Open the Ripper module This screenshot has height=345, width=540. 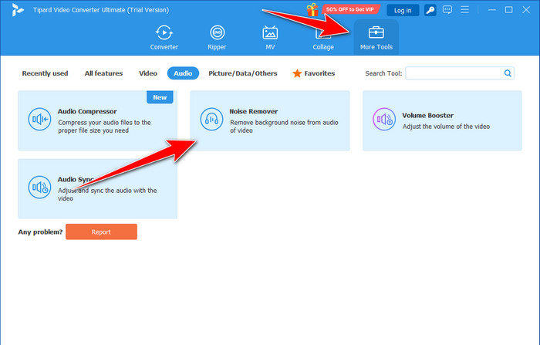click(x=217, y=36)
